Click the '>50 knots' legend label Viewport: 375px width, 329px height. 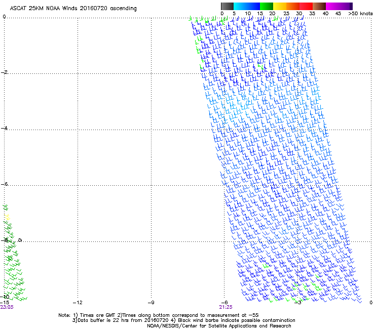tap(360, 14)
